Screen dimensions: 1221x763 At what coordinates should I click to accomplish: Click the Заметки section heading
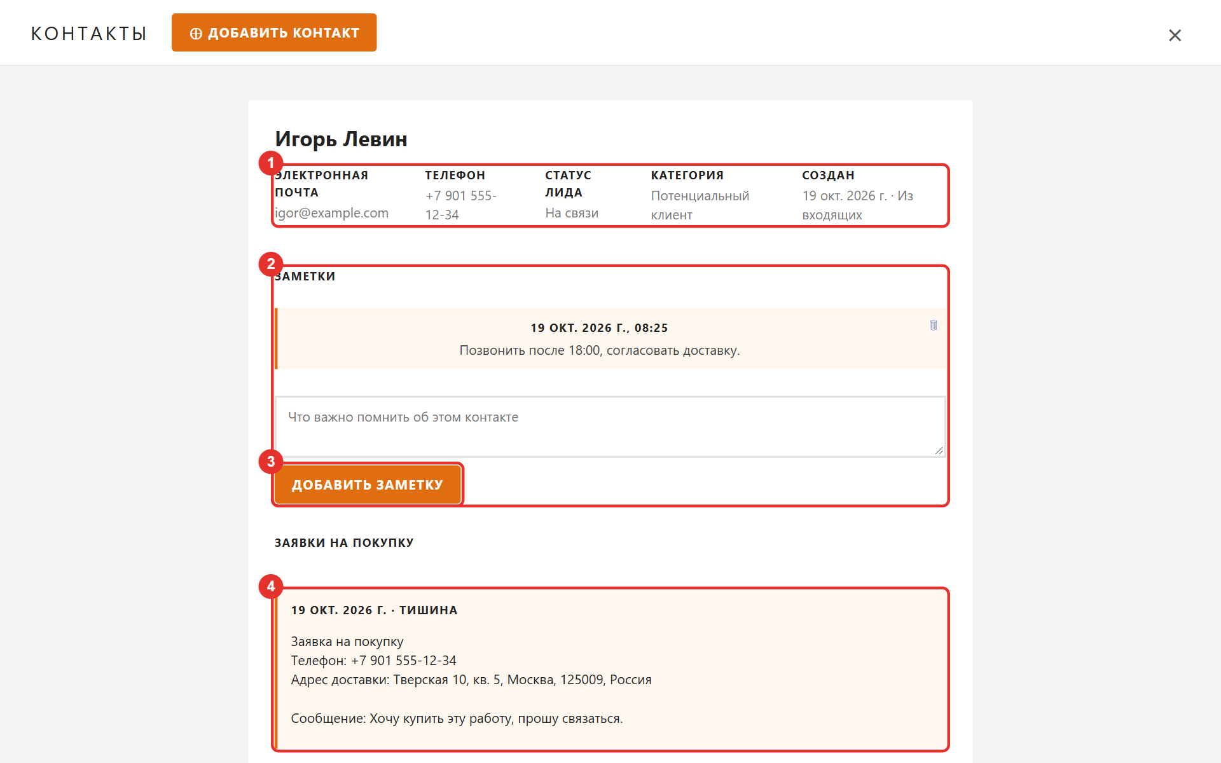coord(305,277)
